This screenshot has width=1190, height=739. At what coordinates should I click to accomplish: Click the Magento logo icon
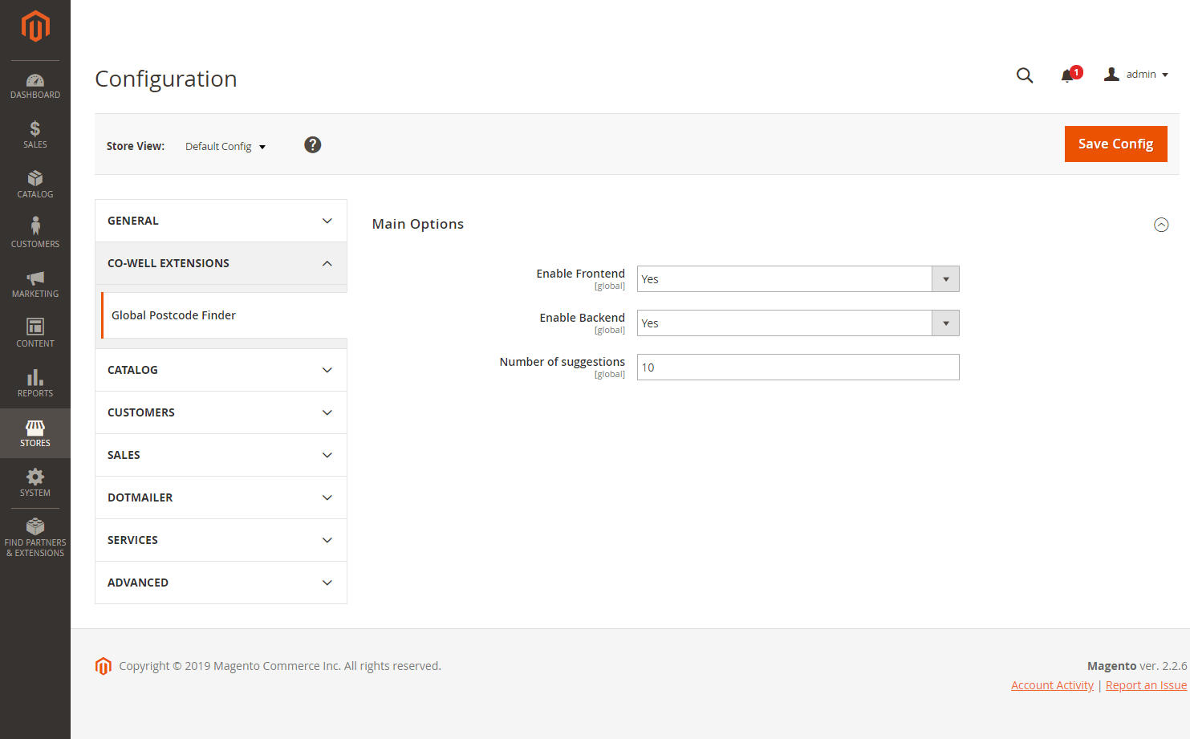coord(35,26)
